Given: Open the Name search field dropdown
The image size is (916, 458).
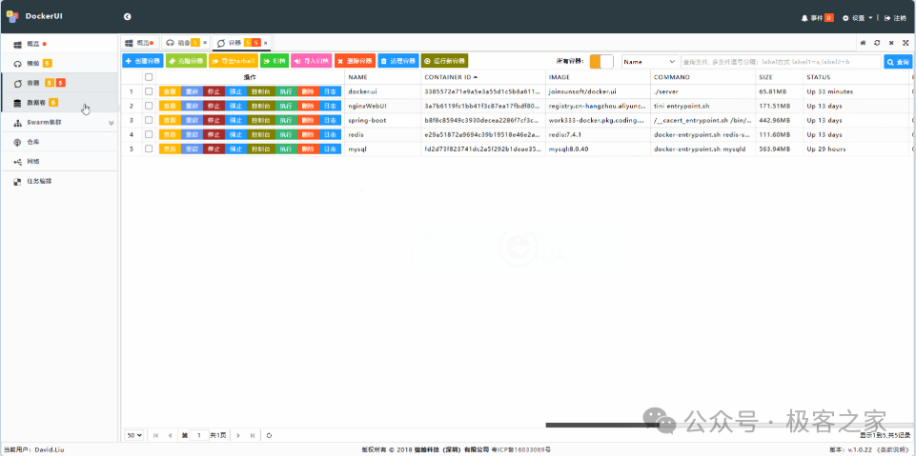Looking at the screenshot, I should point(650,61).
